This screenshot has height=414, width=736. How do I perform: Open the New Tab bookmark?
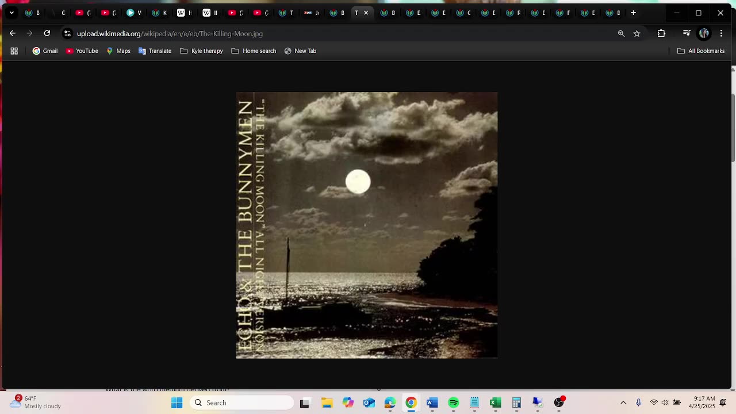(300, 51)
